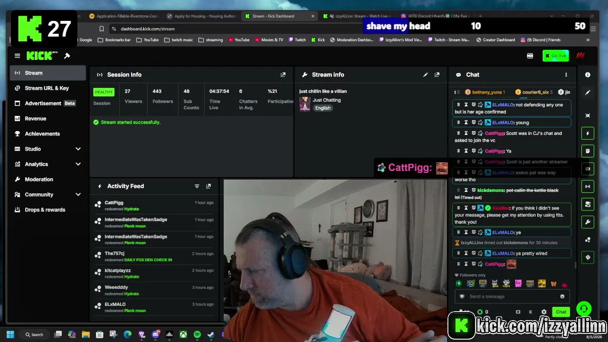Switch to Application-Fillable-Riverstone browser tab

click(123, 16)
